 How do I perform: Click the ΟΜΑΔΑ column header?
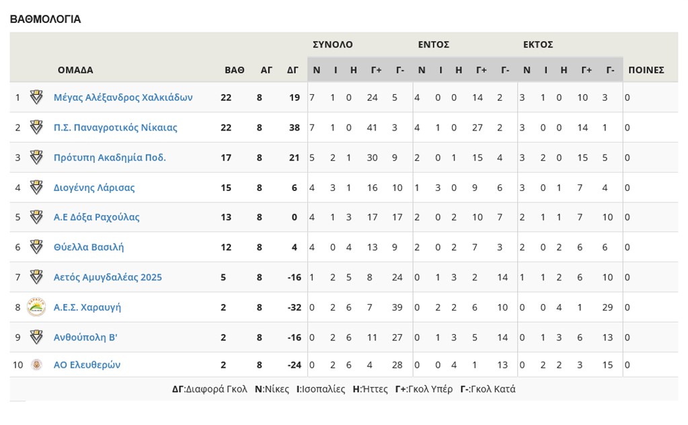pyautogui.click(x=75, y=70)
